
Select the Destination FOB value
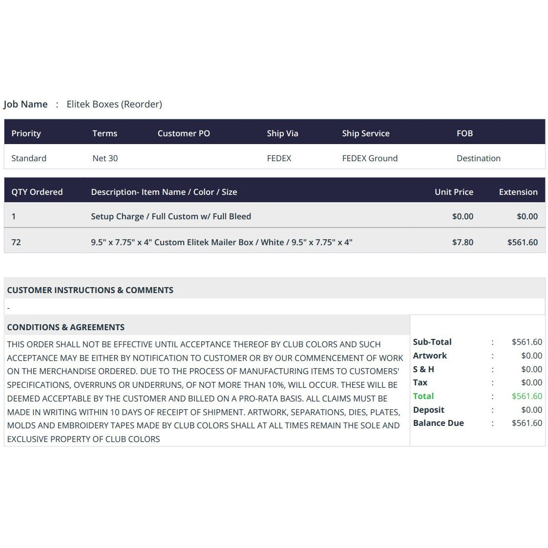[479, 158]
